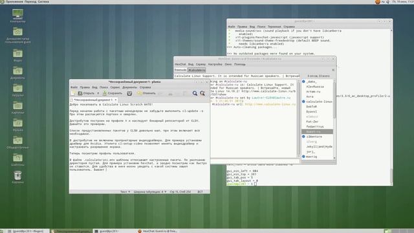Click the HexChat chat area scrollbar

tap(299, 118)
